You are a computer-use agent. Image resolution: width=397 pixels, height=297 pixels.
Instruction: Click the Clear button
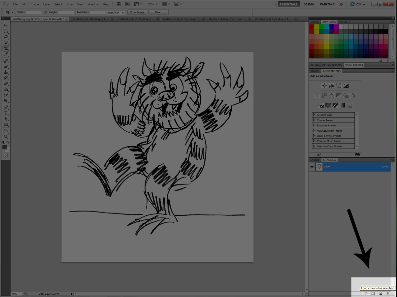[158, 12]
